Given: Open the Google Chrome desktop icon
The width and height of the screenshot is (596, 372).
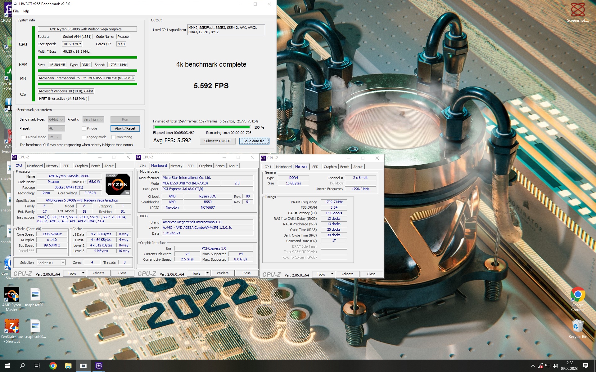Looking at the screenshot, I should click(x=578, y=299).
